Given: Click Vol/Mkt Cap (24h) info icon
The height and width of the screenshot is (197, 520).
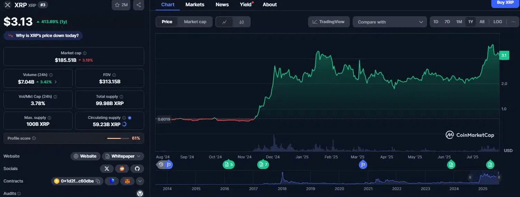Looking at the screenshot, I should pos(55,97).
